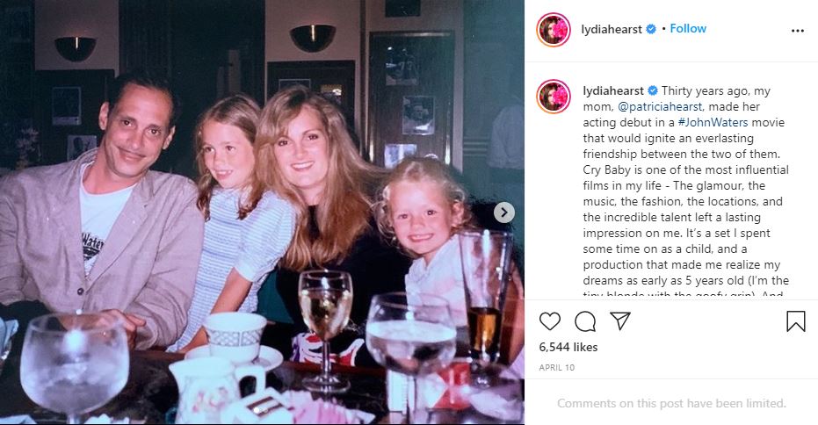The height and width of the screenshot is (425, 818).
Task: View the 6,544 likes list
Action: [x=568, y=348]
